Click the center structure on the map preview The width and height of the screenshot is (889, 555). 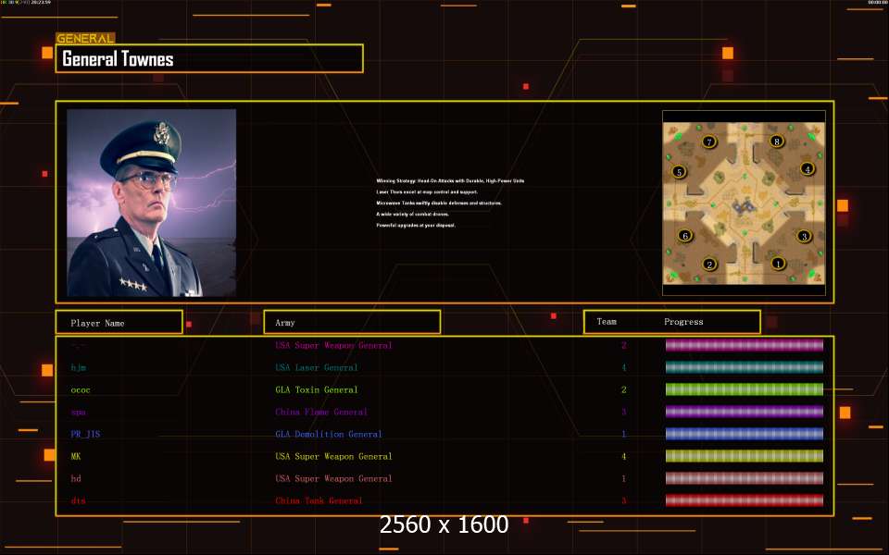744,206
